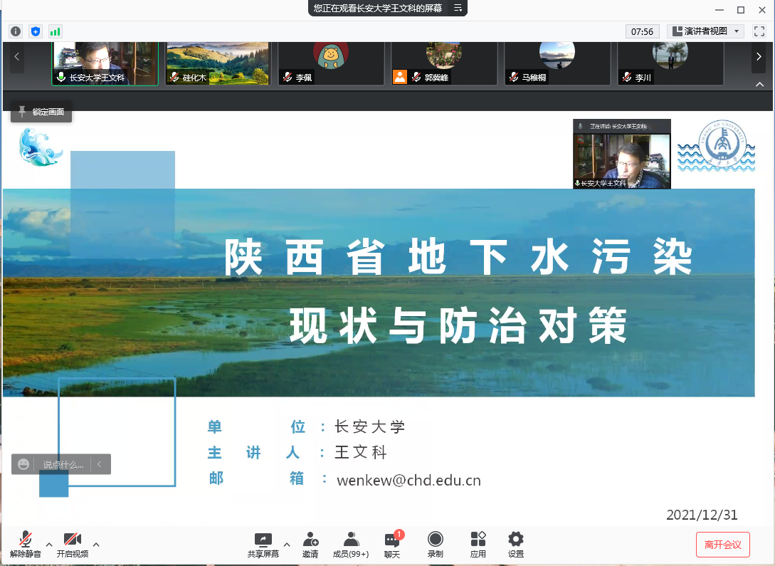Click the lock screen (锁定画面) button
This screenshot has width=775, height=566.
(x=41, y=112)
